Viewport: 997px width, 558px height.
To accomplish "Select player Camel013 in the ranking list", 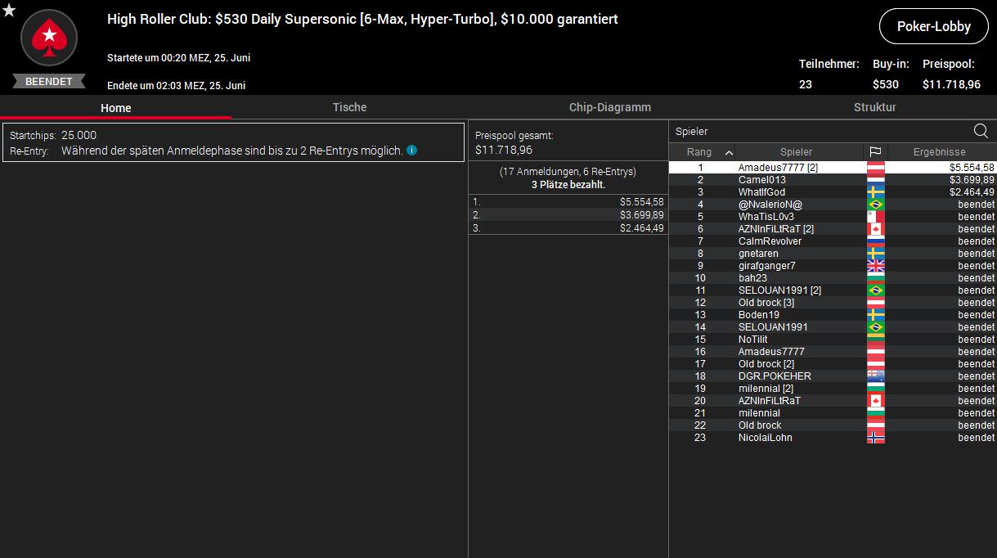I will click(761, 180).
